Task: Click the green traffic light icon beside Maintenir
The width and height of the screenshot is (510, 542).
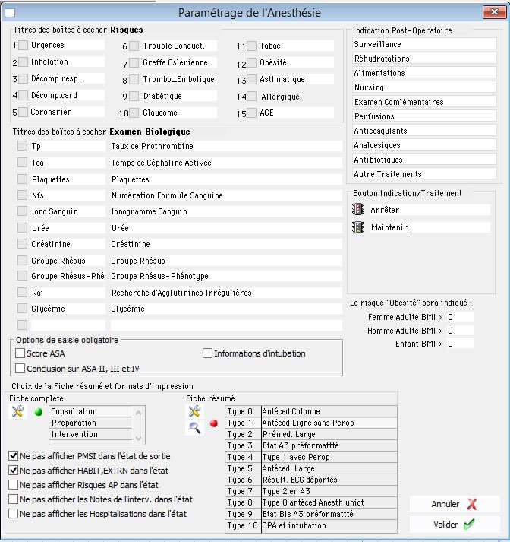Action: [358, 227]
